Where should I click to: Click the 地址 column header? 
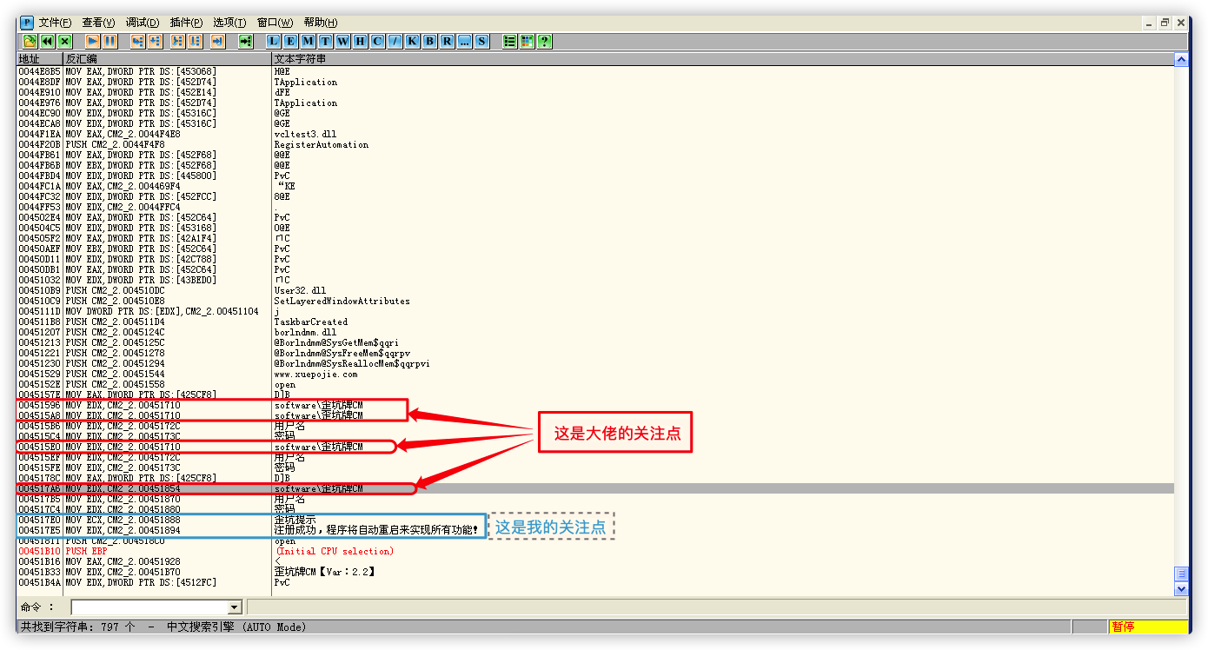pyautogui.click(x=39, y=59)
